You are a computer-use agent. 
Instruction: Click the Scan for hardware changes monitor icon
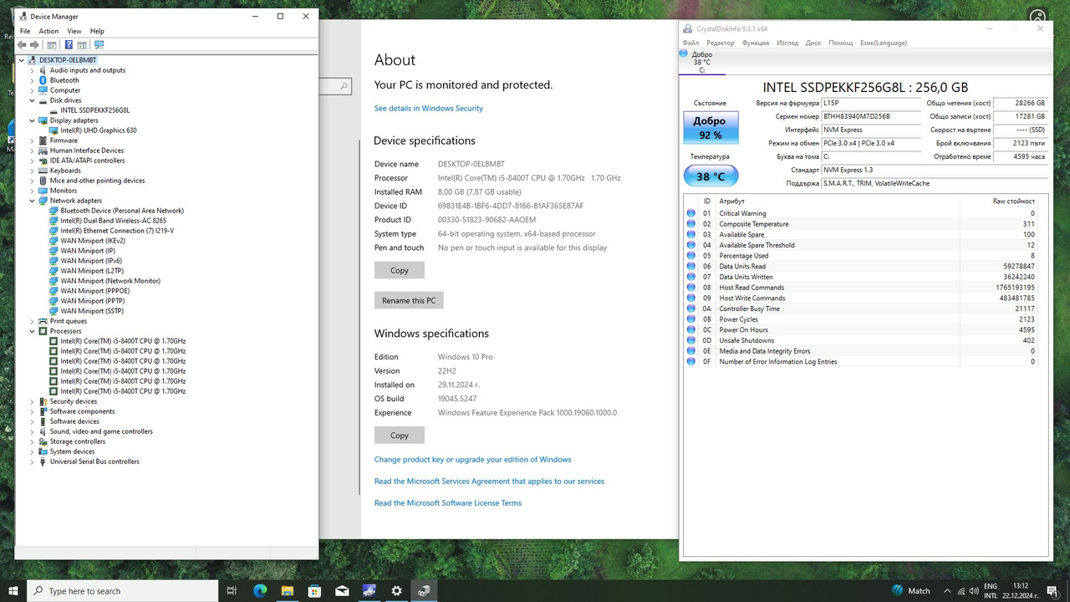pyautogui.click(x=99, y=44)
